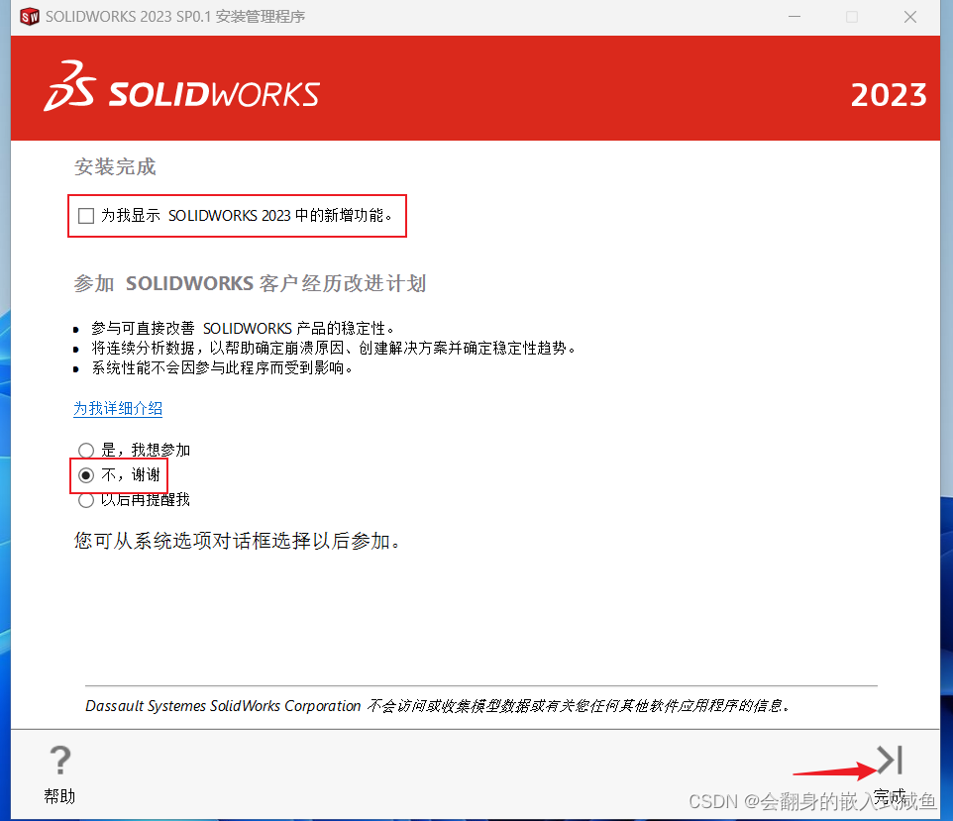This screenshot has height=821, width=953.
Task: Click the SOLIDWORKS SW title bar icon
Action: (x=29, y=17)
